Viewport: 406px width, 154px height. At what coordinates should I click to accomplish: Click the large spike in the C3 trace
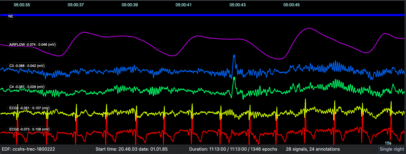pyautogui.click(x=234, y=61)
